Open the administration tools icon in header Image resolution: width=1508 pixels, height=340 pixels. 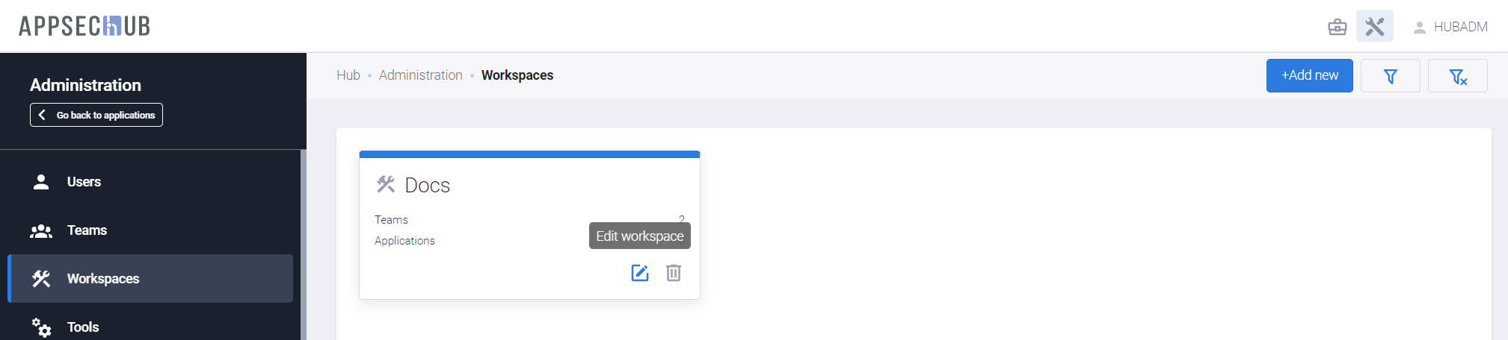[1374, 27]
